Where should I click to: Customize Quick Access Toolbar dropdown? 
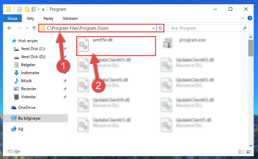(x=43, y=9)
